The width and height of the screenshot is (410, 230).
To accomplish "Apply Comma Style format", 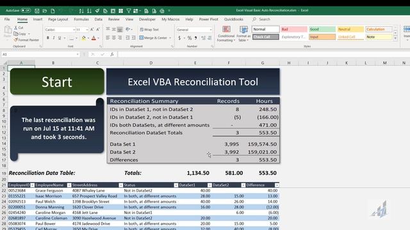I will tap(195, 38).
